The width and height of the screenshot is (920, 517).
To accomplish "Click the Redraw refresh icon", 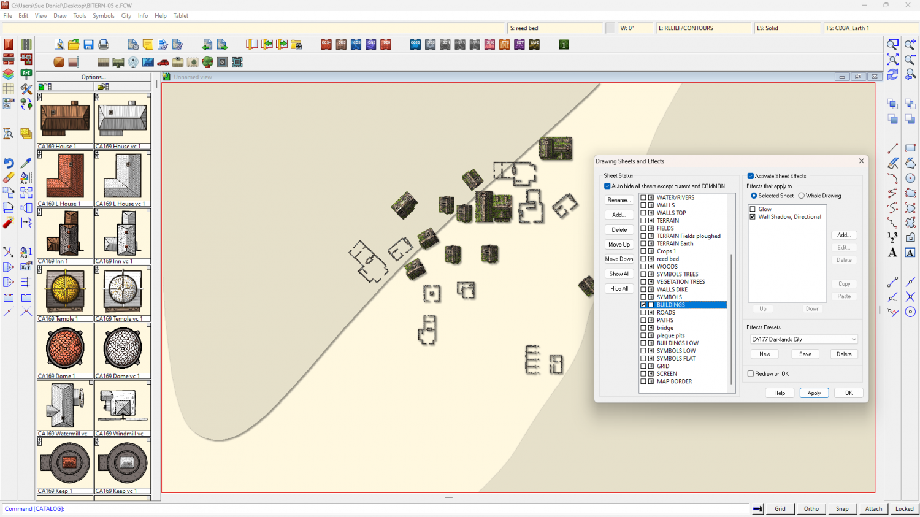I will (893, 74).
